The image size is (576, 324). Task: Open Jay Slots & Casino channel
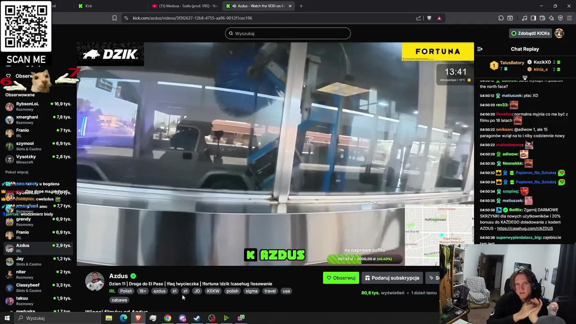pos(38,261)
